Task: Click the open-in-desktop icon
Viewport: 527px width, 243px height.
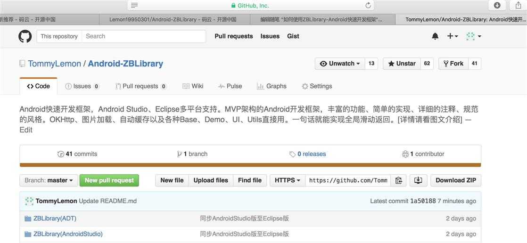Action: point(418,180)
